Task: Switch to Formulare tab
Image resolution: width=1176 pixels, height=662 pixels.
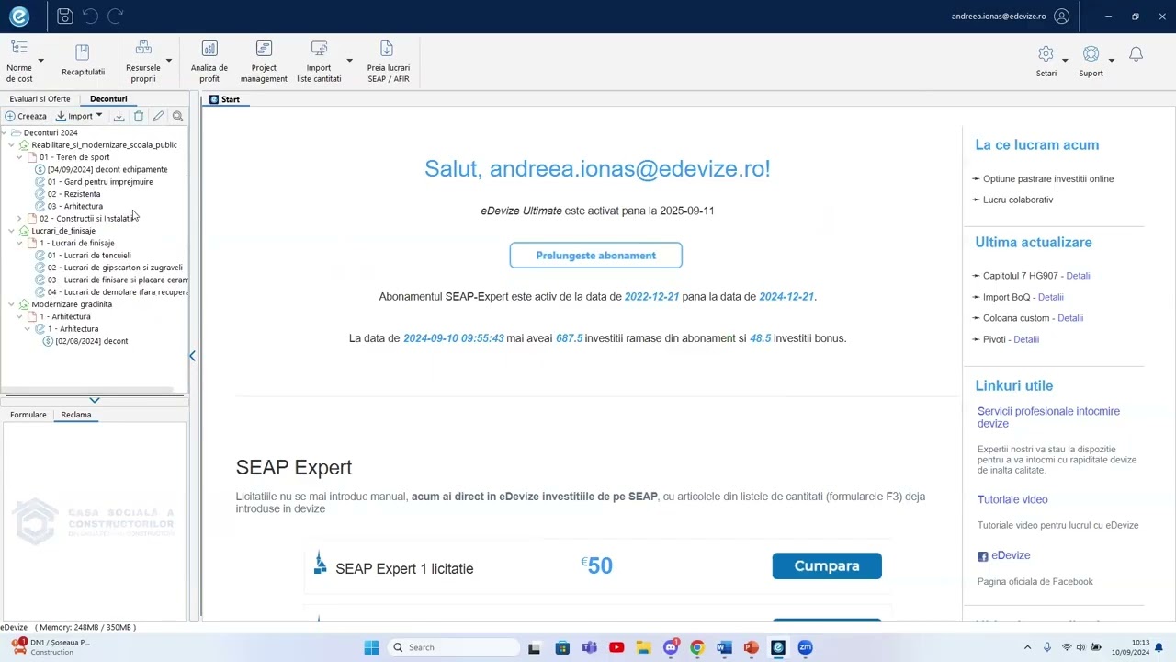Action: [x=28, y=415]
